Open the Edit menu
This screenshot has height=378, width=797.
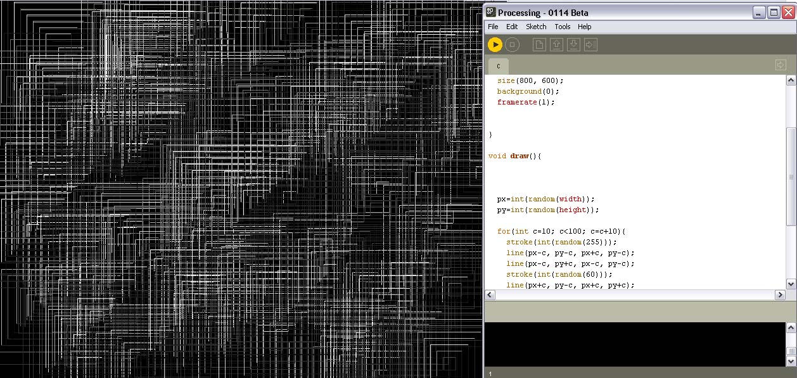(512, 27)
